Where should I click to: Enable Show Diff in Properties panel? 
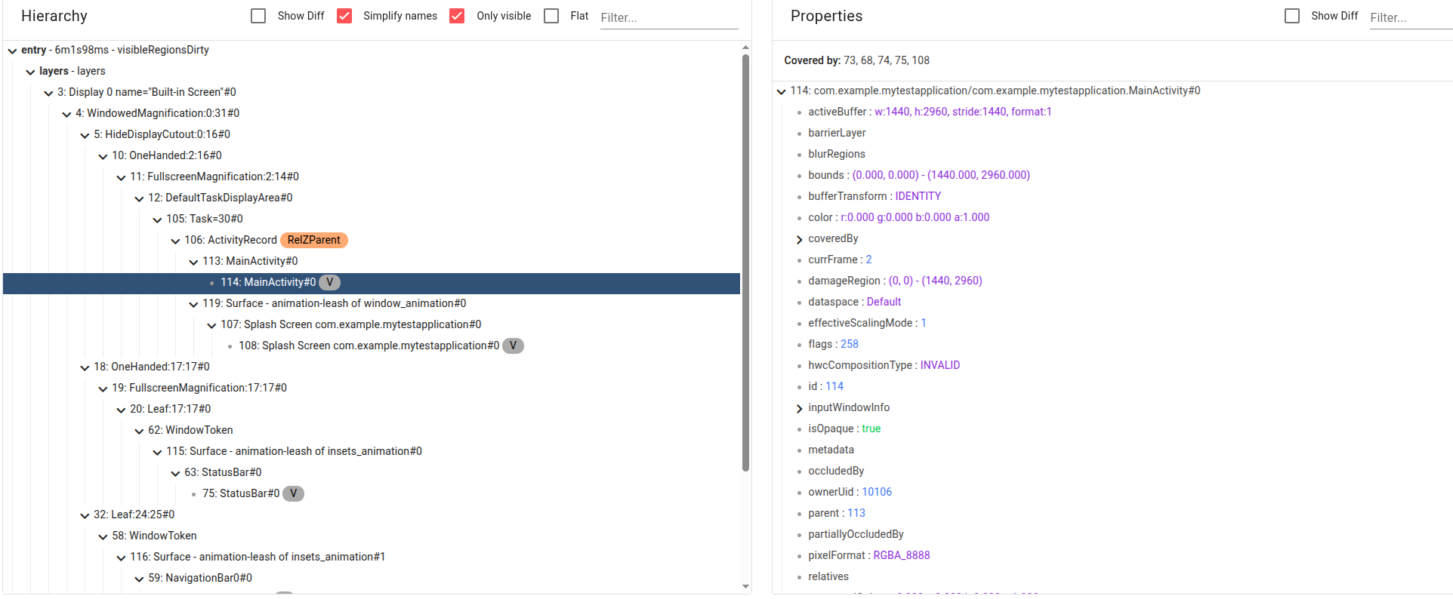pyautogui.click(x=1292, y=16)
